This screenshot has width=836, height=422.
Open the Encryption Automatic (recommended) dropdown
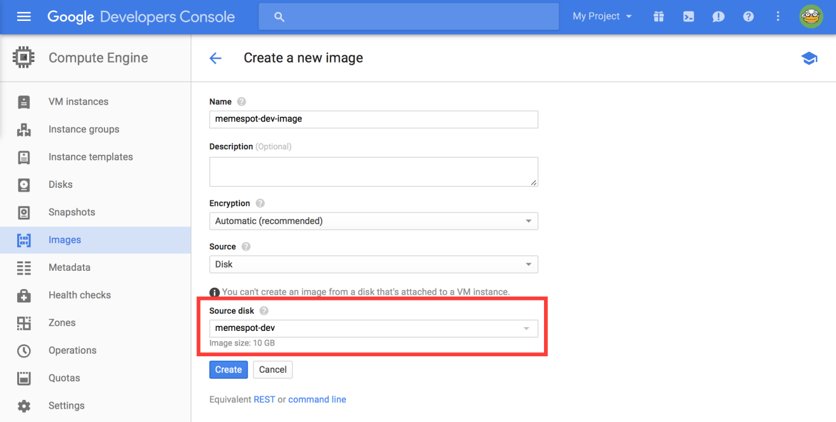pyautogui.click(x=374, y=221)
